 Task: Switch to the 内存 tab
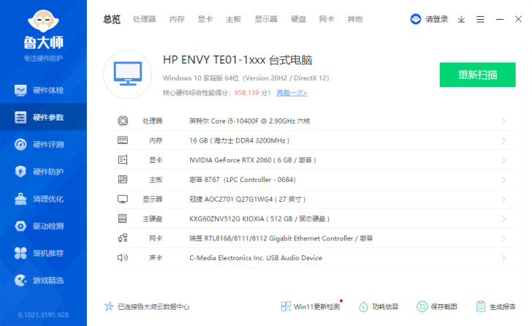tap(177, 19)
